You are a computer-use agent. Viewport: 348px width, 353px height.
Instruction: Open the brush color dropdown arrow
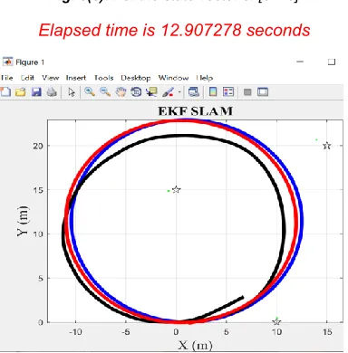tap(179, 92)
